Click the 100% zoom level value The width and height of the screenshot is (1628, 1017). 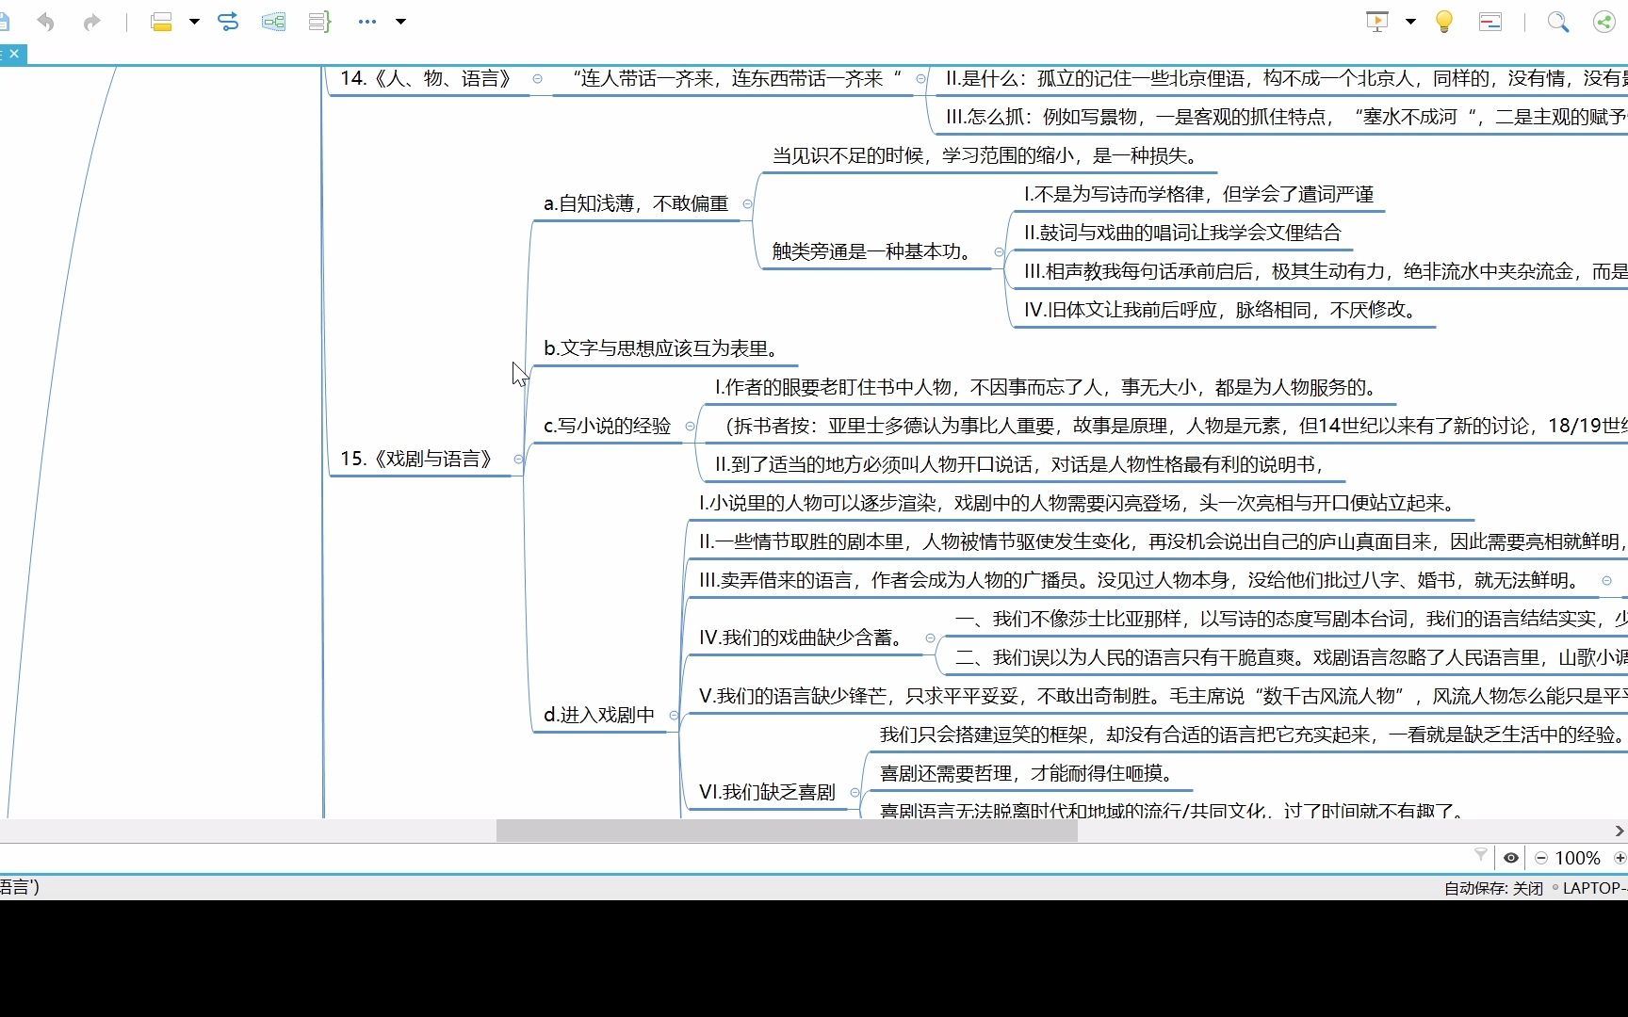[x=1577, y=858]
